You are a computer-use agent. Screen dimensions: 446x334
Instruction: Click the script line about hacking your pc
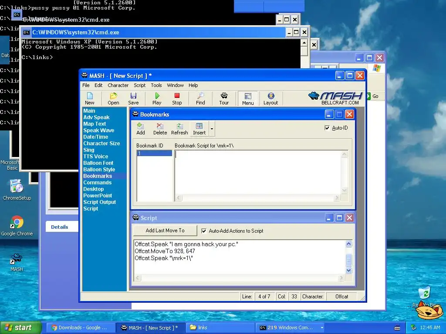[x=186, y=244]
